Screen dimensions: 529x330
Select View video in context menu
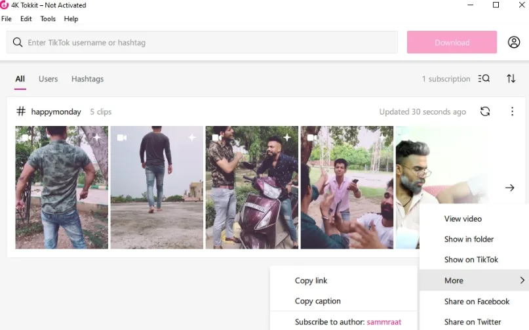(474, 219)
